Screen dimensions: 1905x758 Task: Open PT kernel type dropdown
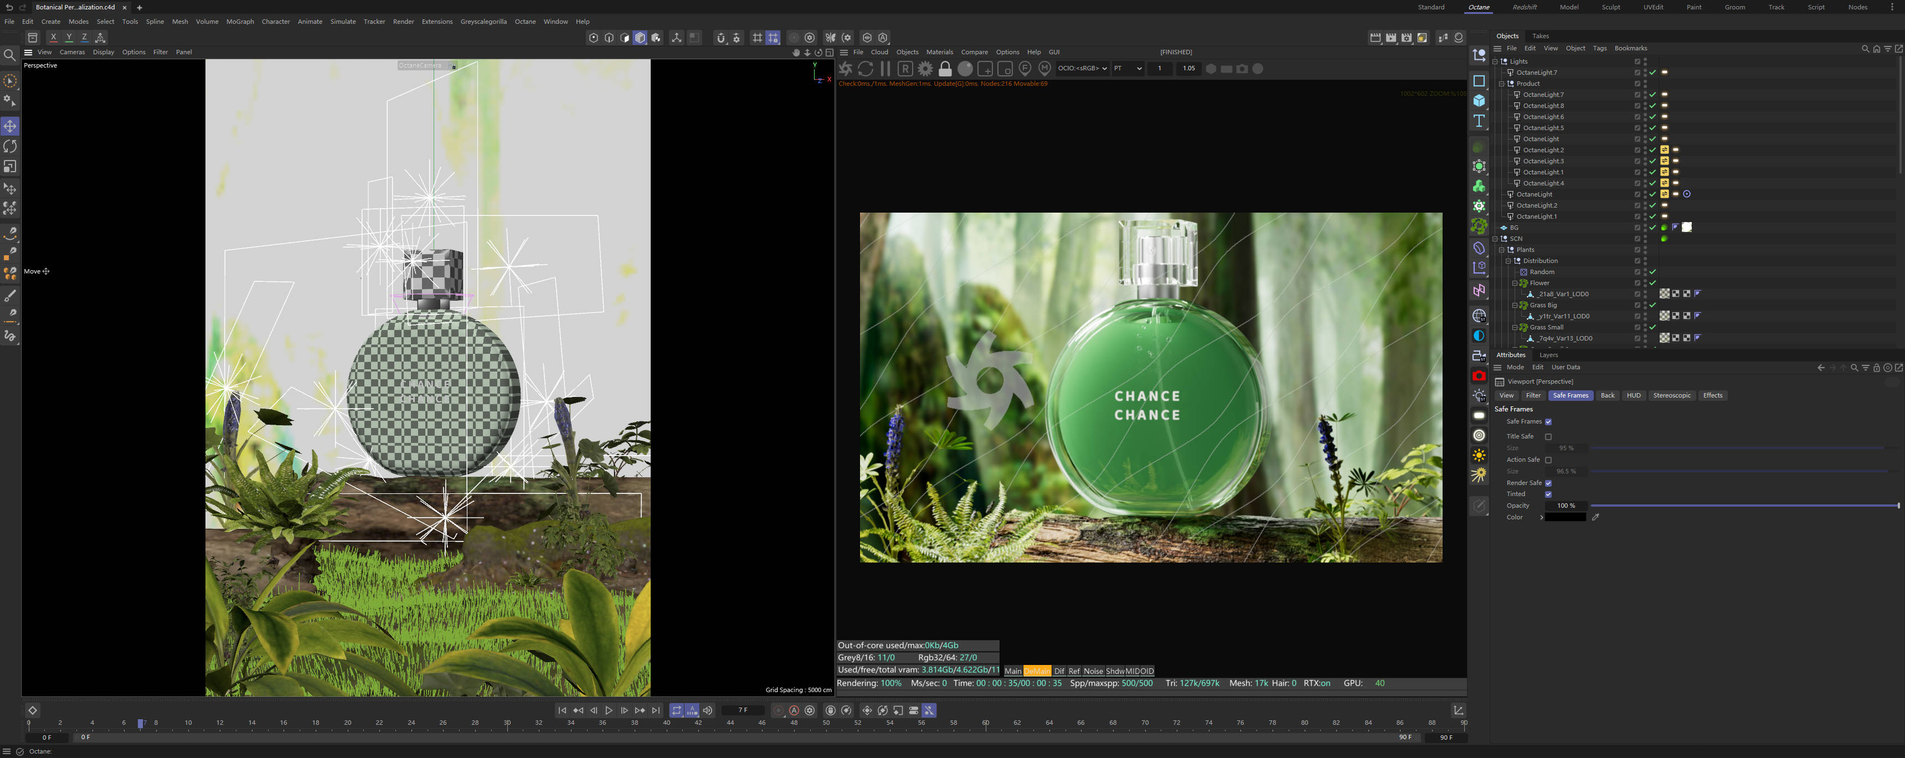click(x=1127, y=69)
